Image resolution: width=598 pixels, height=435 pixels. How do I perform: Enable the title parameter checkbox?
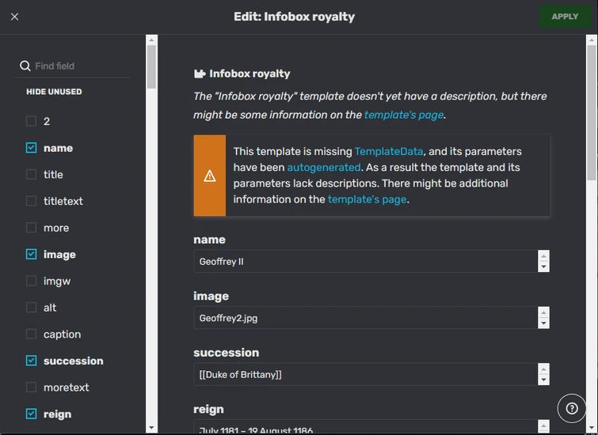click(x=32, y=175)
